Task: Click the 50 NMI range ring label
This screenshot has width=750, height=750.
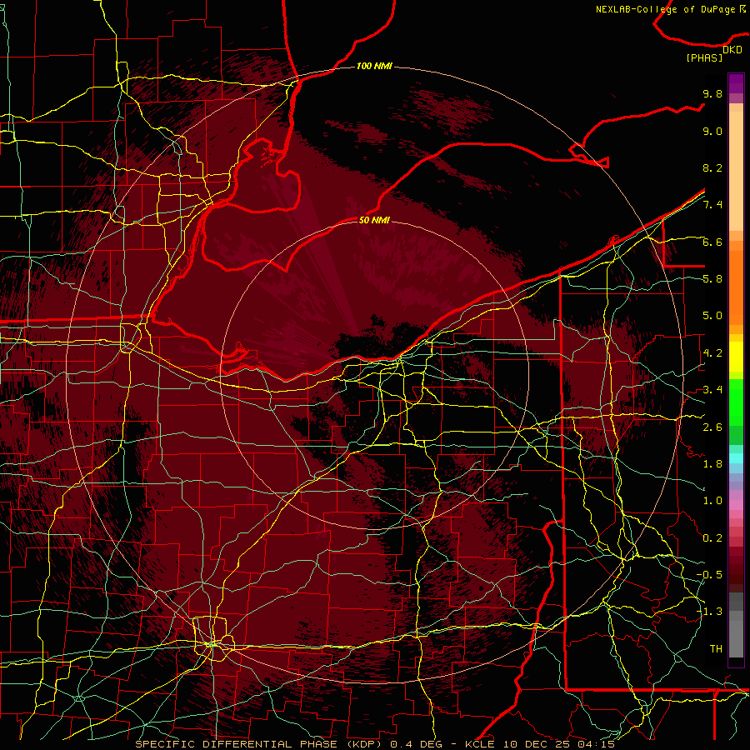Action: click(x=374, y=220)
